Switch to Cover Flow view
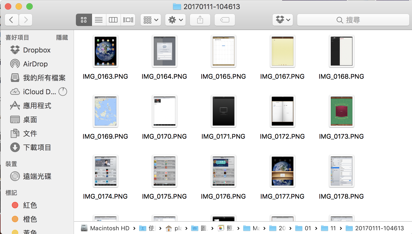Viewport: 412px width, 234px height. pyautogui.click(x=128, y=20)
